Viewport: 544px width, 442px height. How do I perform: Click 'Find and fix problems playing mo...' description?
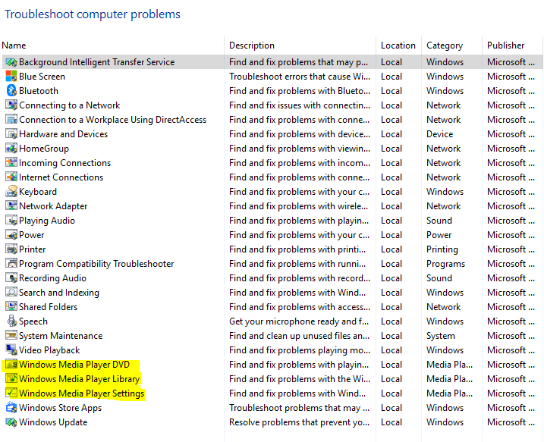pos(300,350)
